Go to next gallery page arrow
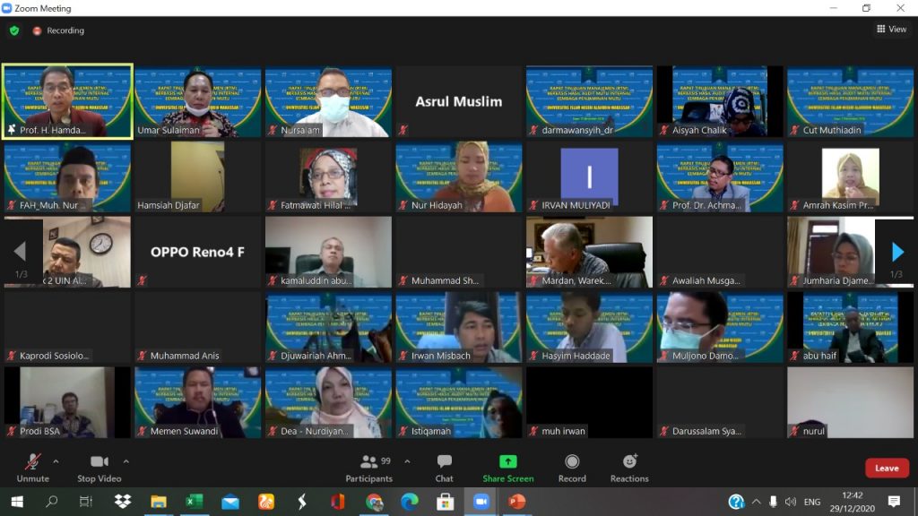The height and width of the screenshot is (516, 918). coord(897,252)
